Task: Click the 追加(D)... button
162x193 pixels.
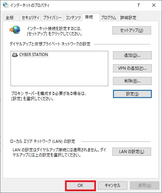Action: tap(132, 55)
